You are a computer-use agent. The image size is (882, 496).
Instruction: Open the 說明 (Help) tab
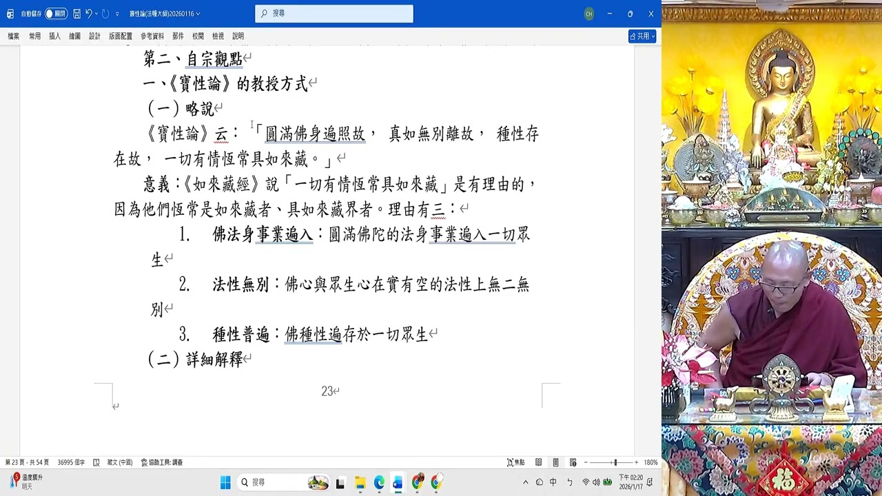pyautogui.click(x=238, y=36)
